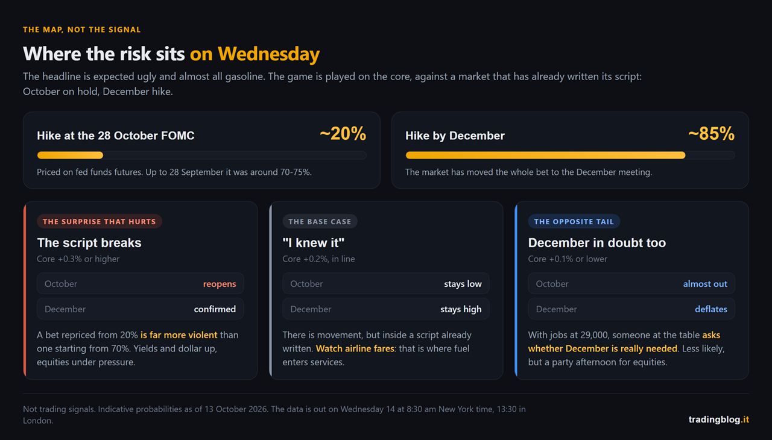Click 'December in doubt too' heading
The height and width of the screenshot is (440, 772).
point(597,243)
